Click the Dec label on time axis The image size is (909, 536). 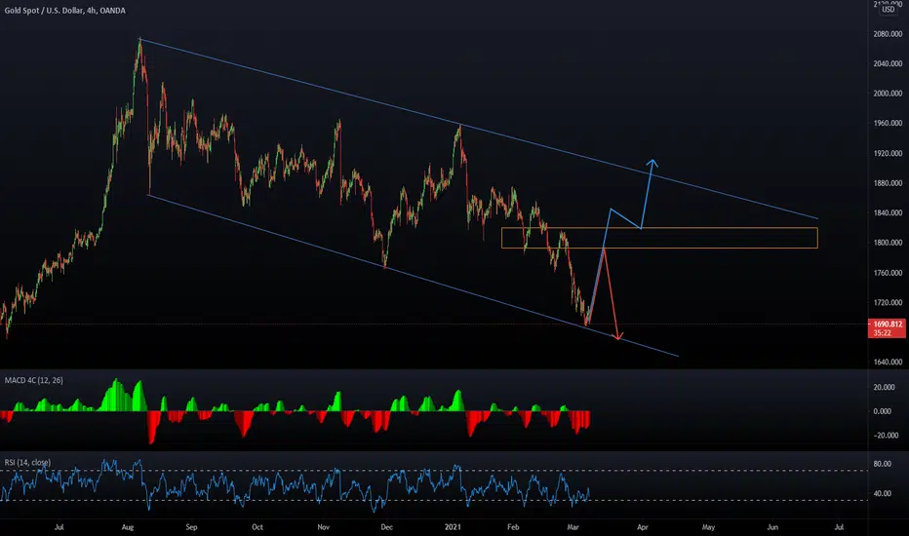386,527
